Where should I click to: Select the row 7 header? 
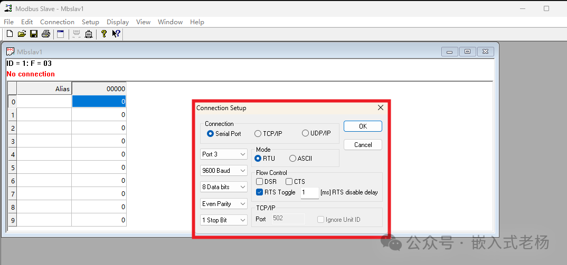[13, 193]
